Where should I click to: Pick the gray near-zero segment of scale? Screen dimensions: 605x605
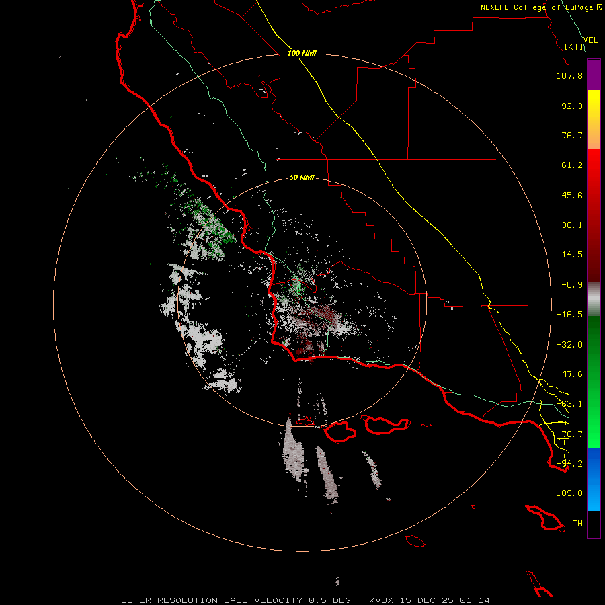point(594,299)
